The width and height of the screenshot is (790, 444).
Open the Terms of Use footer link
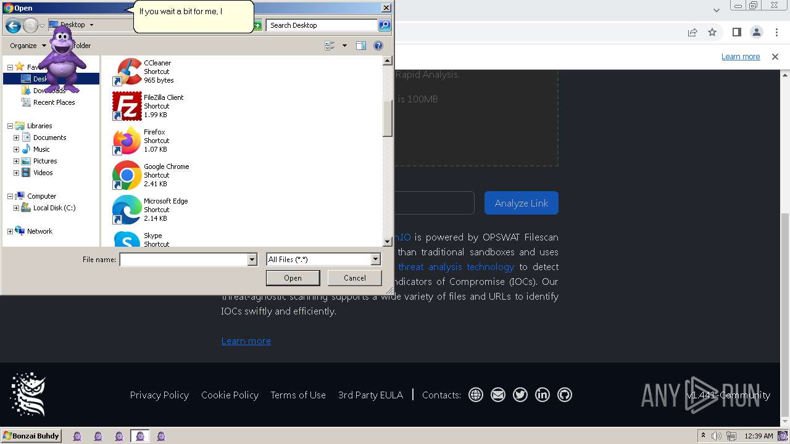tap(298, 395)
